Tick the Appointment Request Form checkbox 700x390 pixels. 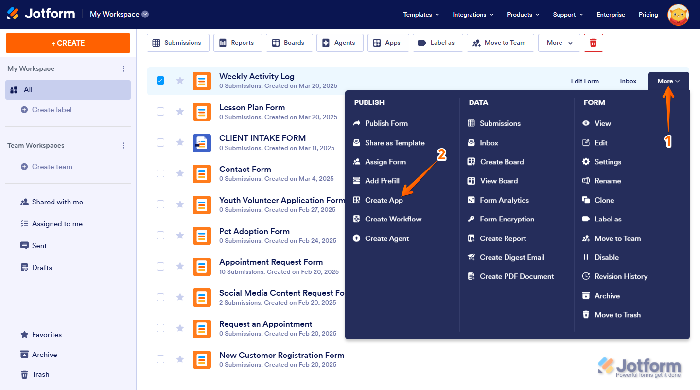[x=160, y=266]
